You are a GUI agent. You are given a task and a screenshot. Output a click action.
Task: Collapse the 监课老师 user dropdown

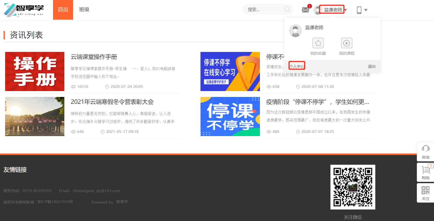333,10
